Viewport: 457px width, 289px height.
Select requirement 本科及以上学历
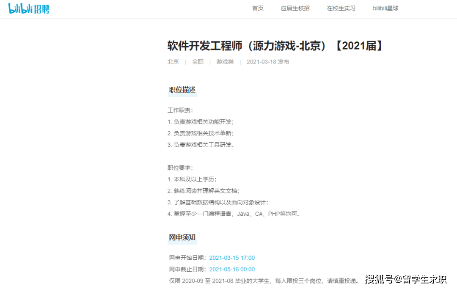[x=192, y=179]
